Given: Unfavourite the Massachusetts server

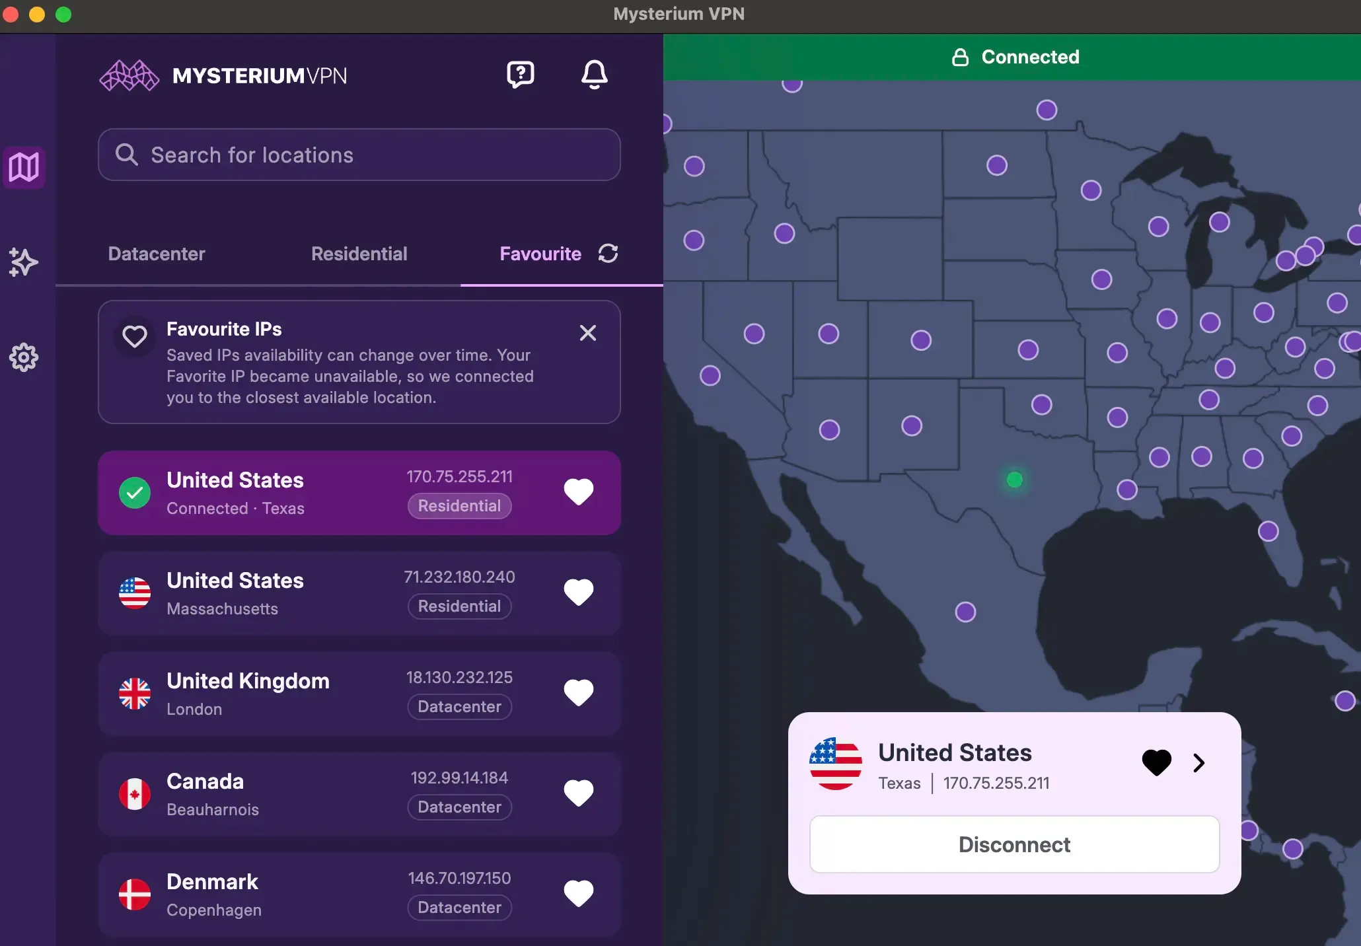Looking at the screenshot, I should pyautogui.click(x=579, y=593).
